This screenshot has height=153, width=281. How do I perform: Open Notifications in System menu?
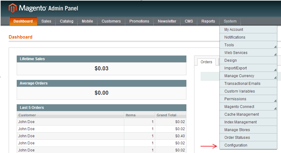(x=248, y=37)
